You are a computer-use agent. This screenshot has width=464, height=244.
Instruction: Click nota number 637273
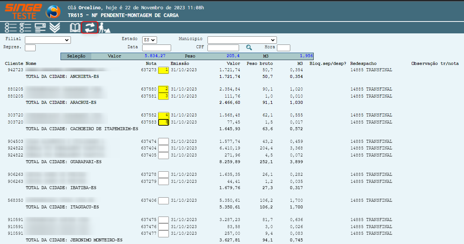pos(149,70)
